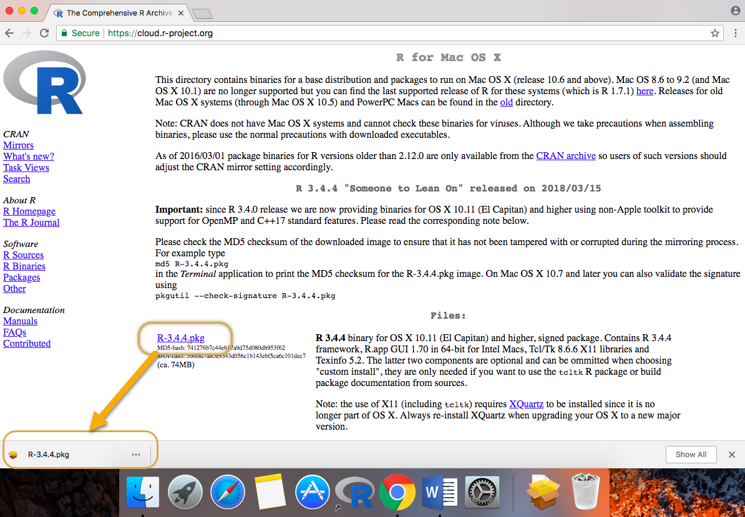Click Show All downloads button
This screenshot has height=517, width=745.
[x=691, y=455]
